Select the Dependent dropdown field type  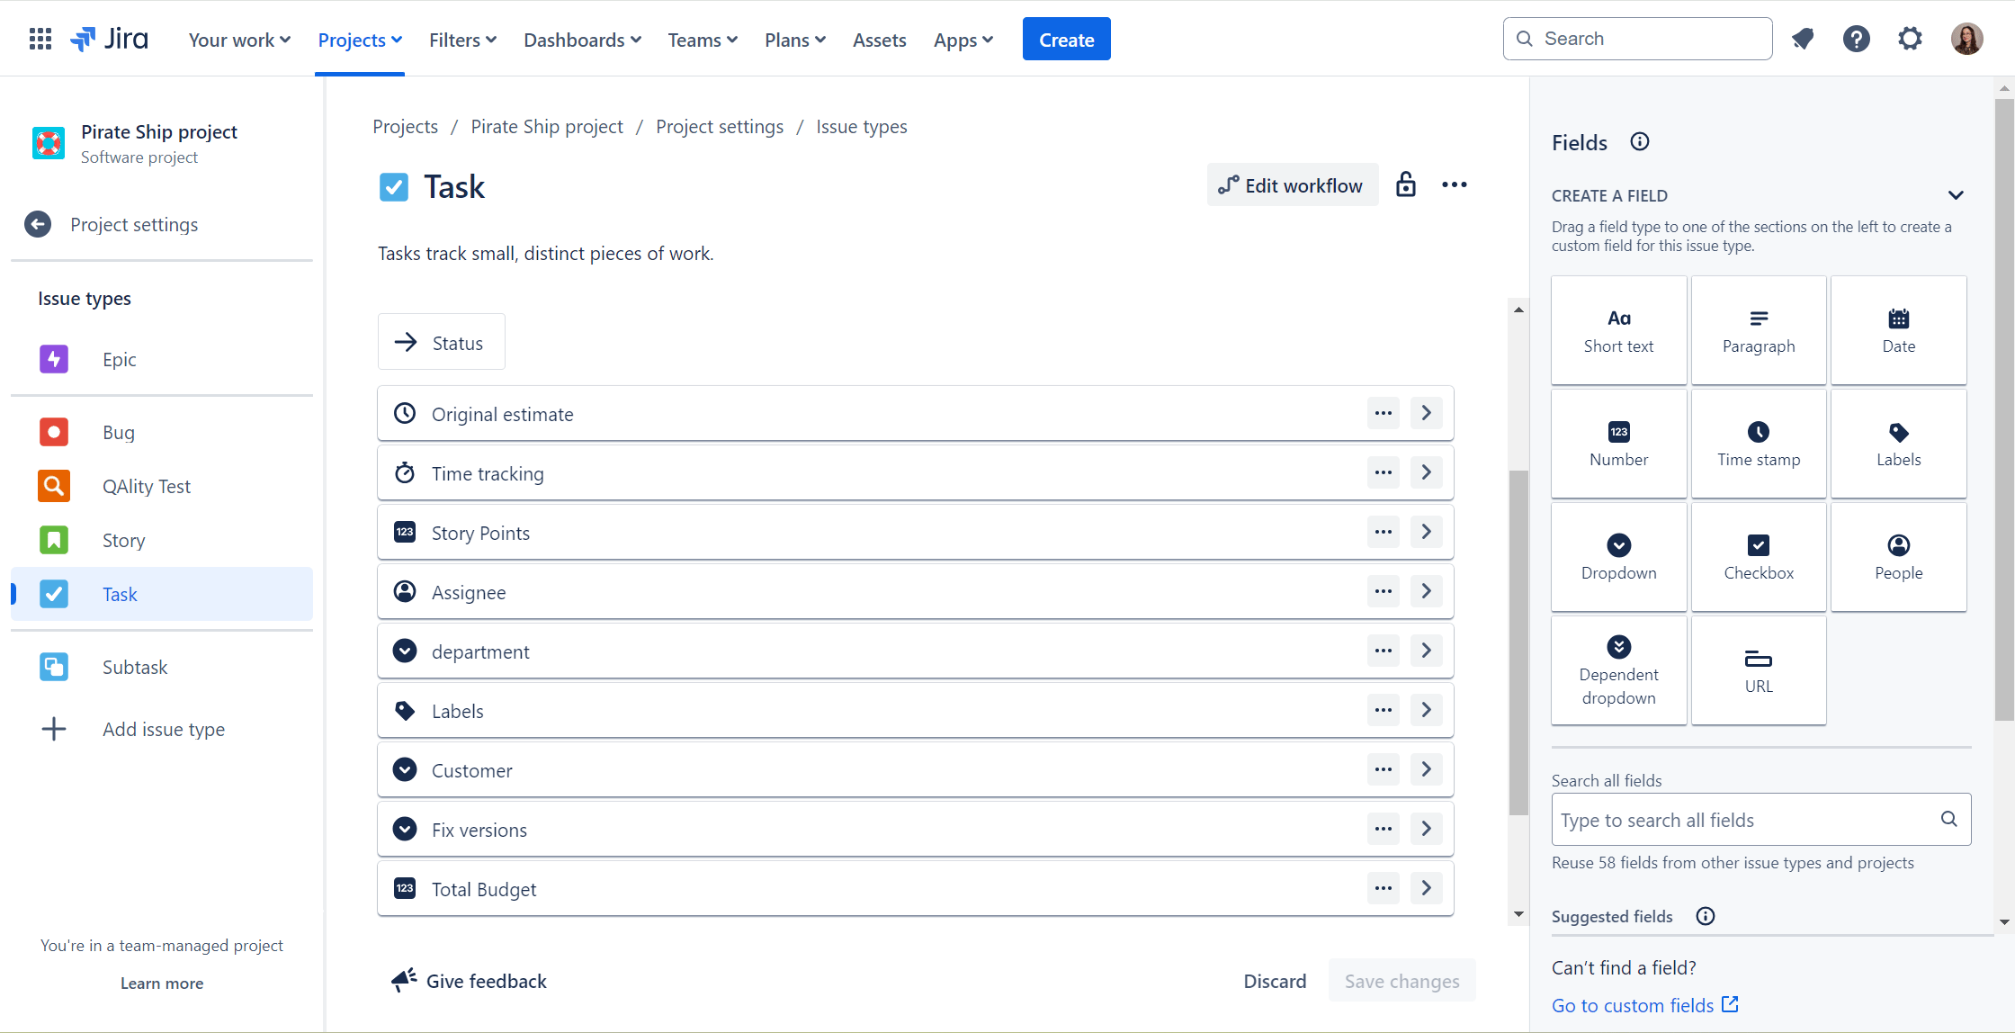point(1619,670)
